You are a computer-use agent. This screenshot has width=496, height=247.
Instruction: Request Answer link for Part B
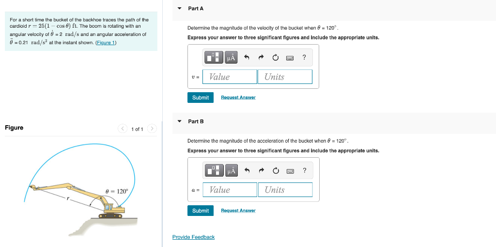tap(238, 211)
